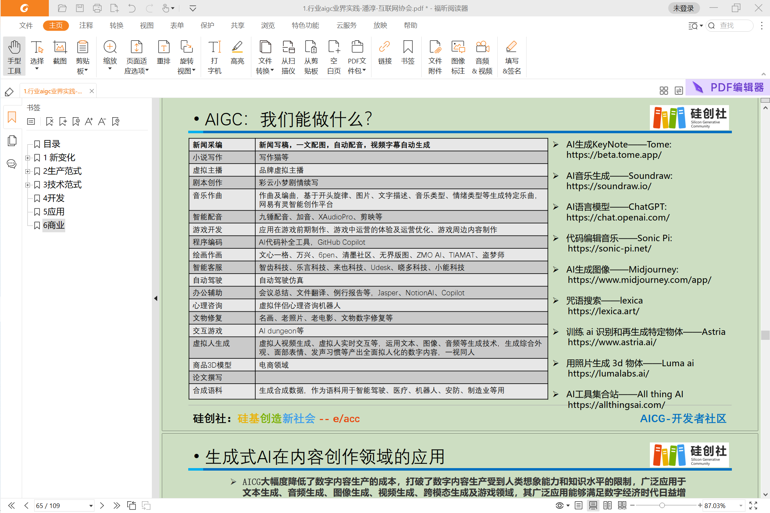Click File Attachment (文件附件)

point(435,57)
